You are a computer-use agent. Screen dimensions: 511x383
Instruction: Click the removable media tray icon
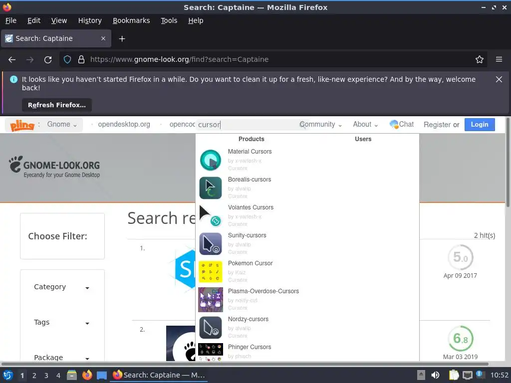421,375
